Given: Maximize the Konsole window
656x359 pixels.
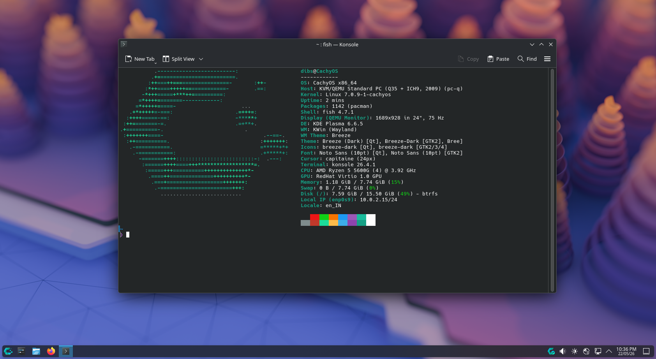Looking at the screenshot, I should coord(541,44).
